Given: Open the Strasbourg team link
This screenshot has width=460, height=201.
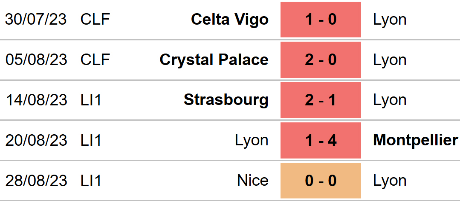Looking at the screenshot, I should click(x=226, y=100).
